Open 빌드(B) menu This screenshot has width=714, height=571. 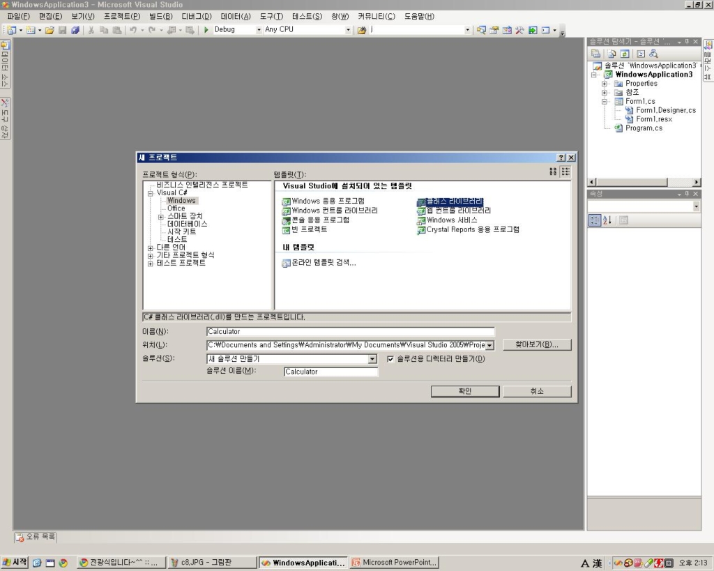tap(161, 17)
